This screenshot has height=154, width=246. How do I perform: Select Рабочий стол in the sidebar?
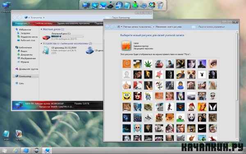click(28, 40)
